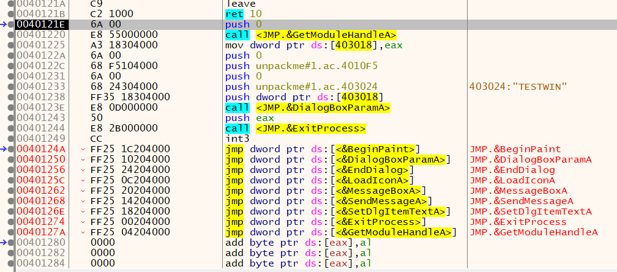Click address 00401274 in red
The image size is (617, 272).
(x=42, y=222)
